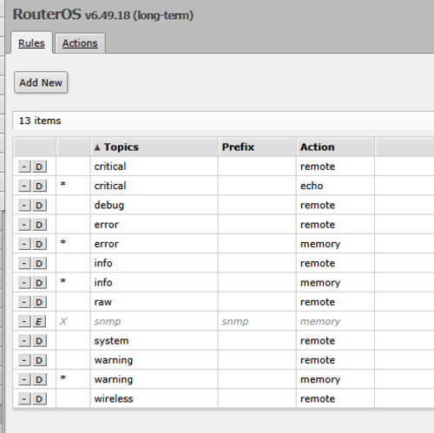Screen dimensions: 434x433
Task: Remove the critical remote rule with minus button
Action: (24, 167)
